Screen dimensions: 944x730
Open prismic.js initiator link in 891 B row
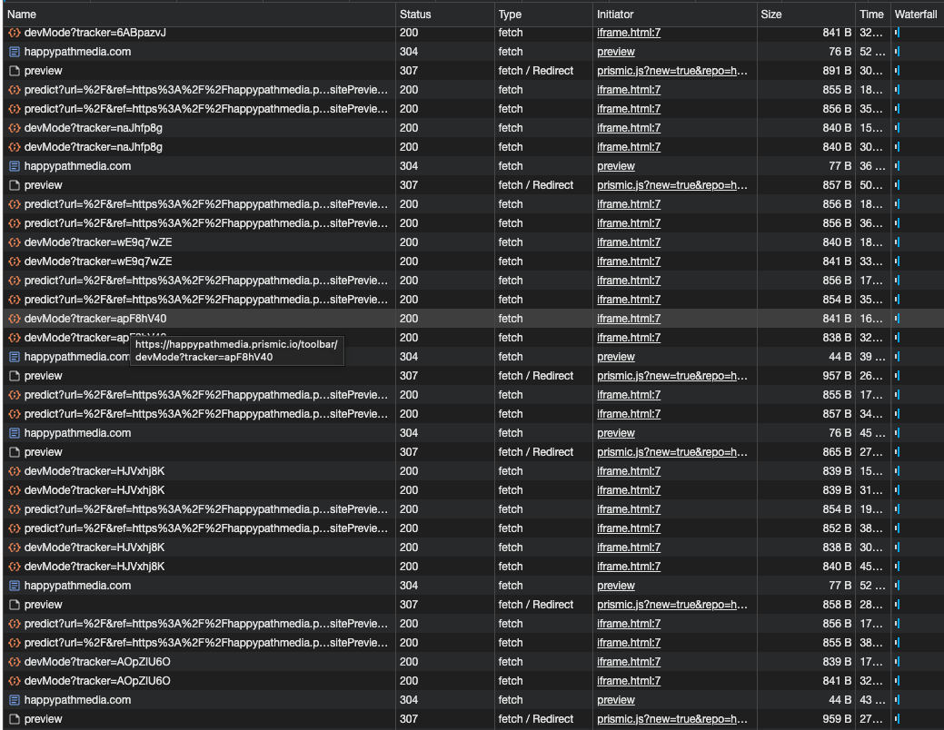671,71
